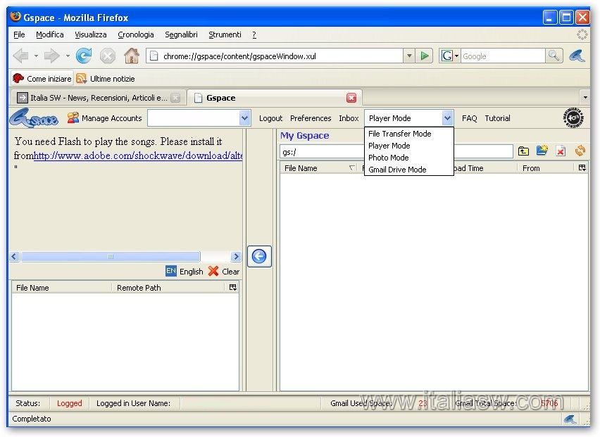Click the delete file icon in My Gspace
The image size is (600, 437).
[561, 151]
